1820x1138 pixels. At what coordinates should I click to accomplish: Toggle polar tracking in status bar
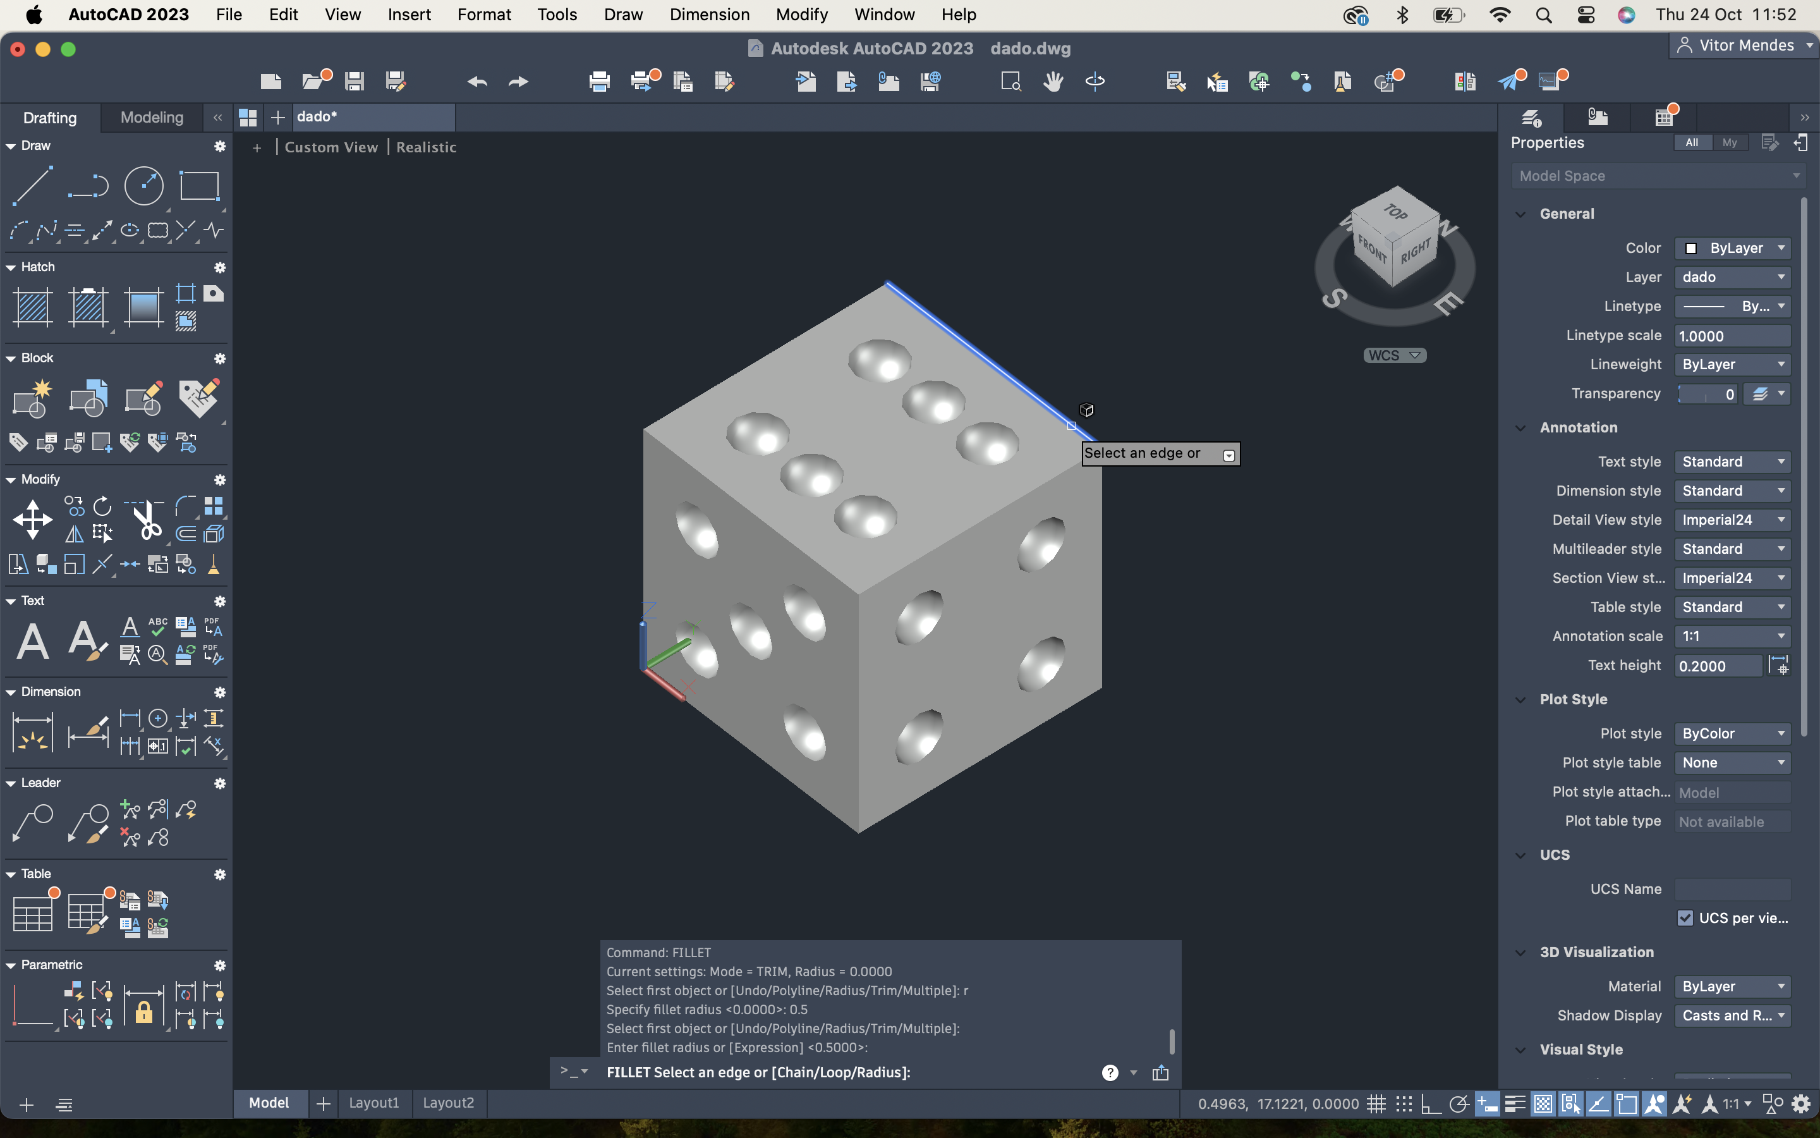[x=1459, y=1104]
